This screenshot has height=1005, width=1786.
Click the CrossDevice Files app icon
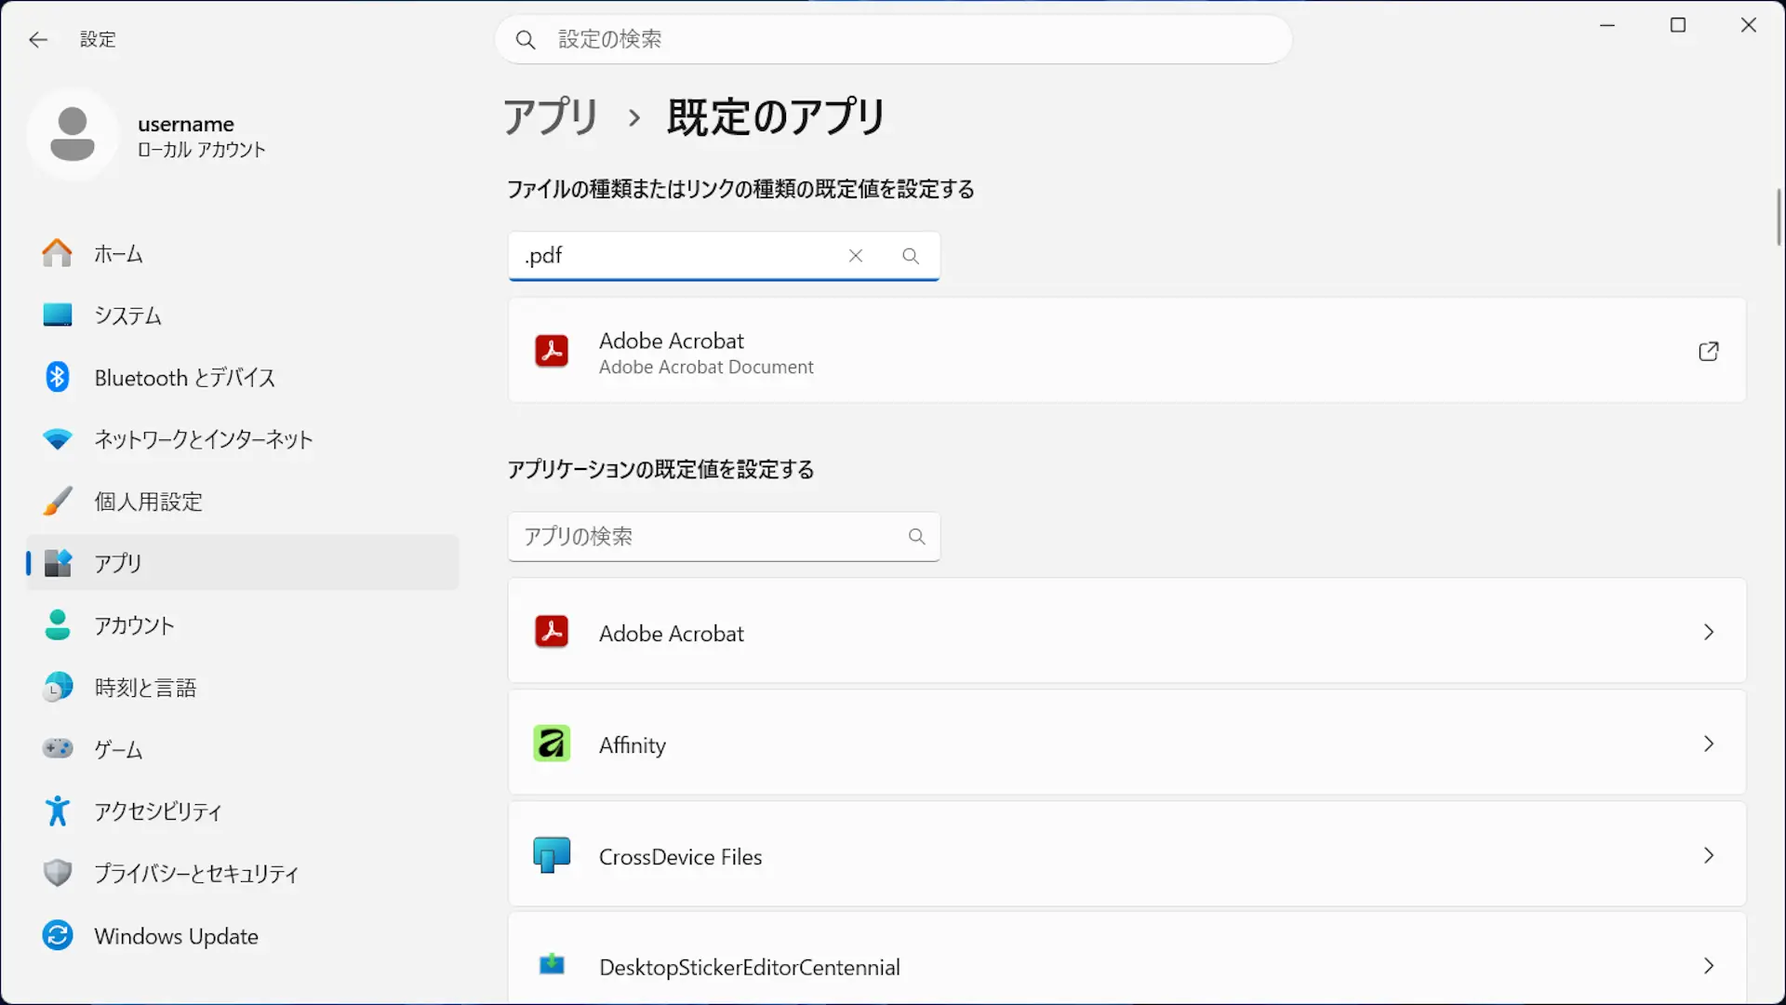pyautogui.click(x=552, y=855)
